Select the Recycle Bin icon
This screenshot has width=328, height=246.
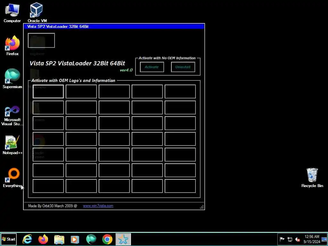click(x=312, y=178)
